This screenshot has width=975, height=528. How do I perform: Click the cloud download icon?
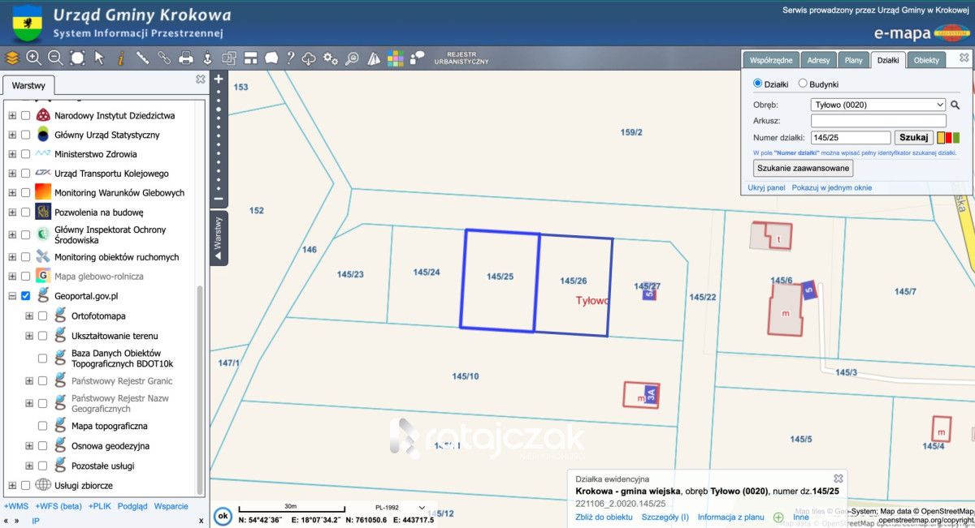pos(309,58)
